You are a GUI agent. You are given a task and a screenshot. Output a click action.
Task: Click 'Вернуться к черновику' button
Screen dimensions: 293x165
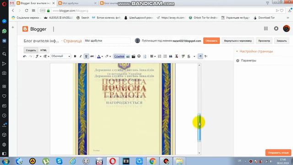(238, 41)
